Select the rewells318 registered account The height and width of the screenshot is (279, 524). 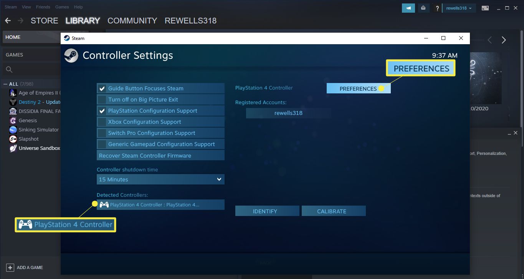[288, 113]
